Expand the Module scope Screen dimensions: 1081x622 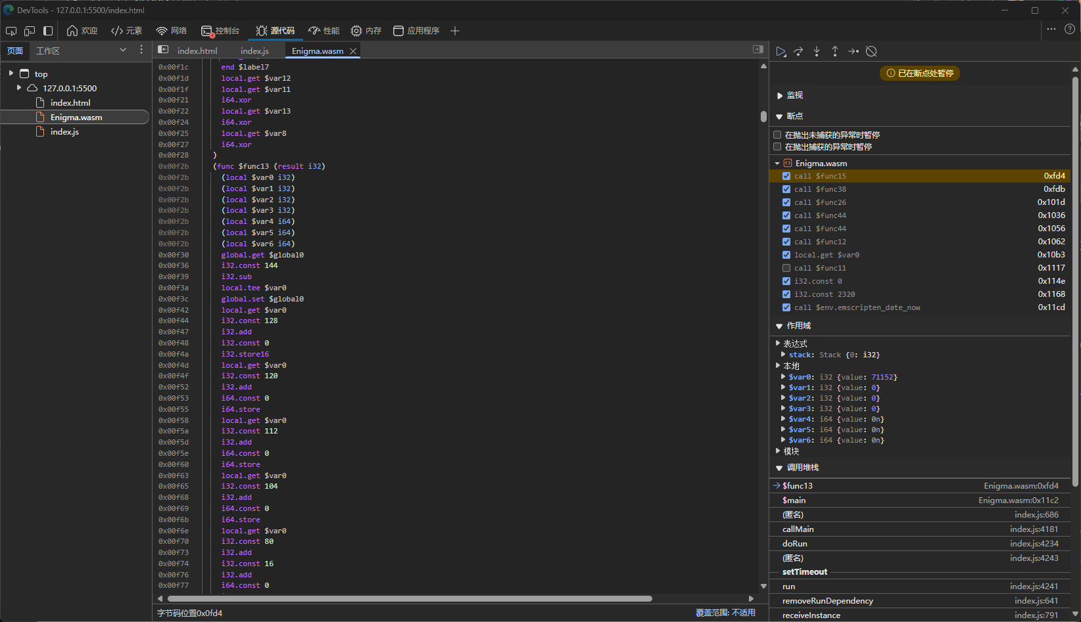pyautogui.click(x=778, y=451)
